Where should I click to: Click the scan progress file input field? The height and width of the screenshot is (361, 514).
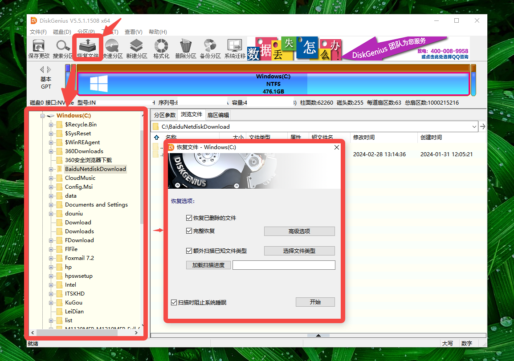[284, 265]
